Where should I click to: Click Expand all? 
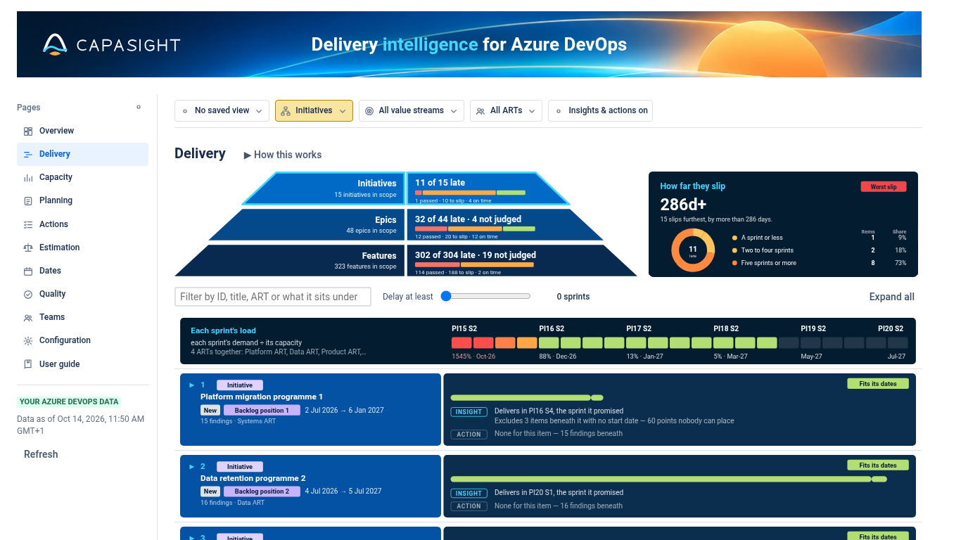(x=892, y=297)
